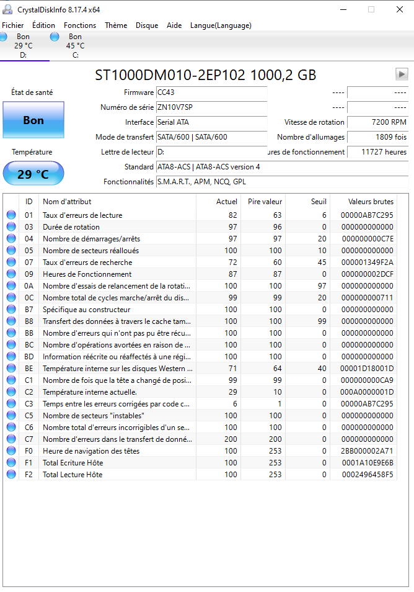Select row "Nombre de secteurs réalloués"
This screenshot has width=414, height=592.
200,250
